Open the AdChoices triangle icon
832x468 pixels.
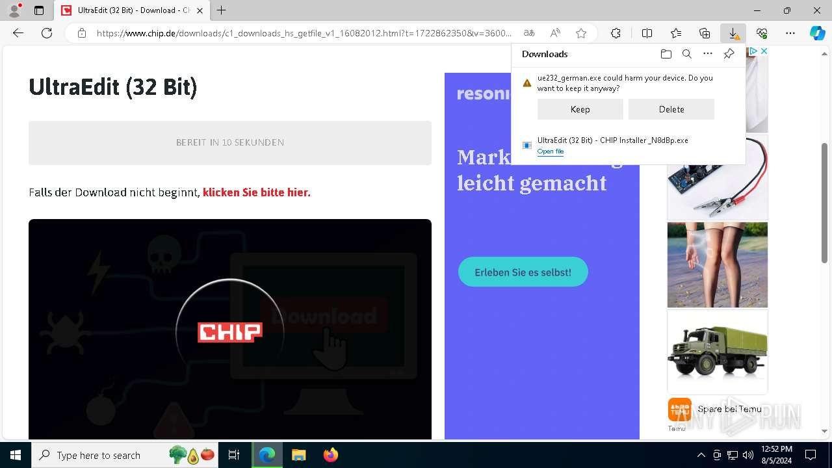tap(753, 51)
